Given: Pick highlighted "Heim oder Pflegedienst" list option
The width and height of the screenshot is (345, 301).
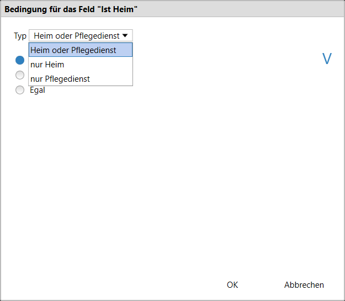Looking at the screenshot, I should pyautogui.click(x=73, y=50).
